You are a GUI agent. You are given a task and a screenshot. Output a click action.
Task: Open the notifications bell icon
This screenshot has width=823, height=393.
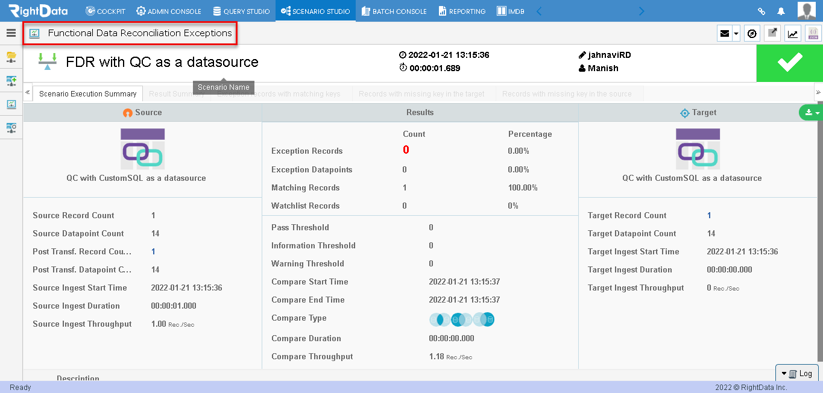click(781, 11)
